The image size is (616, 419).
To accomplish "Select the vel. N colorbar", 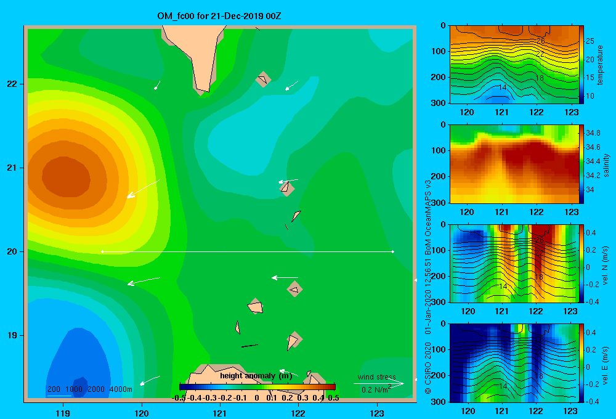I will pos(582,263).
